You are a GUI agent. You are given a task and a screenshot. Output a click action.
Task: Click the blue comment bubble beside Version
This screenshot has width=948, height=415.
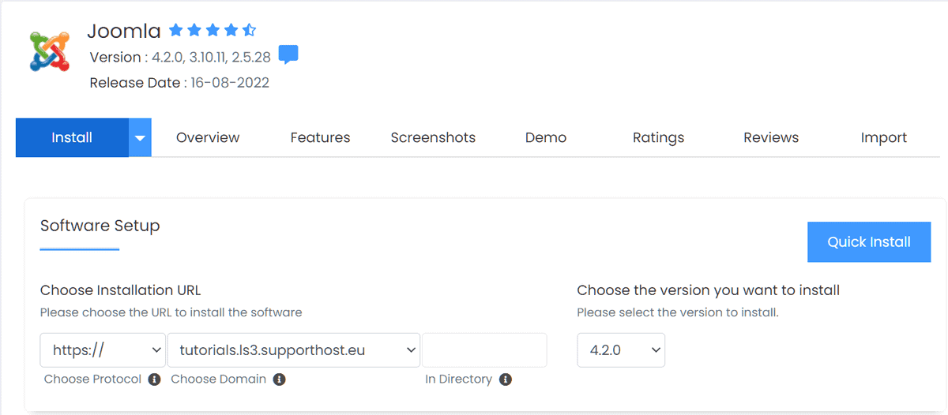click(x=288, y=55)
